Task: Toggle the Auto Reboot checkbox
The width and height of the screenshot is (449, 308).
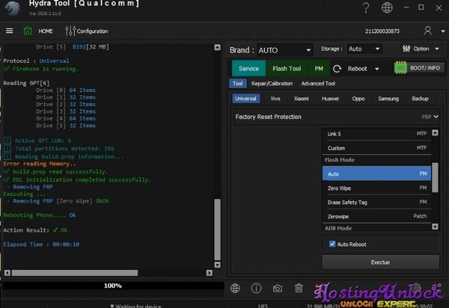Action: tap(333, 244)
